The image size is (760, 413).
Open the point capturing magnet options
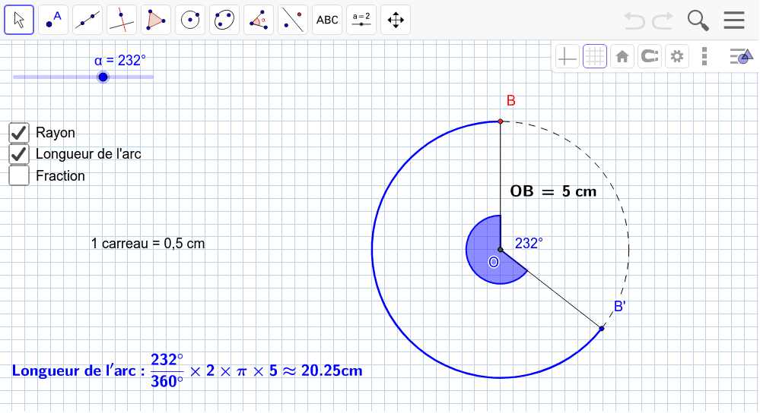(x=649, y=56)
